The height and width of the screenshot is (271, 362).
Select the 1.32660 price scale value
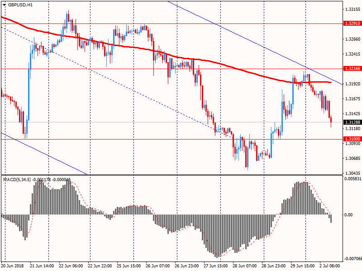353,39
